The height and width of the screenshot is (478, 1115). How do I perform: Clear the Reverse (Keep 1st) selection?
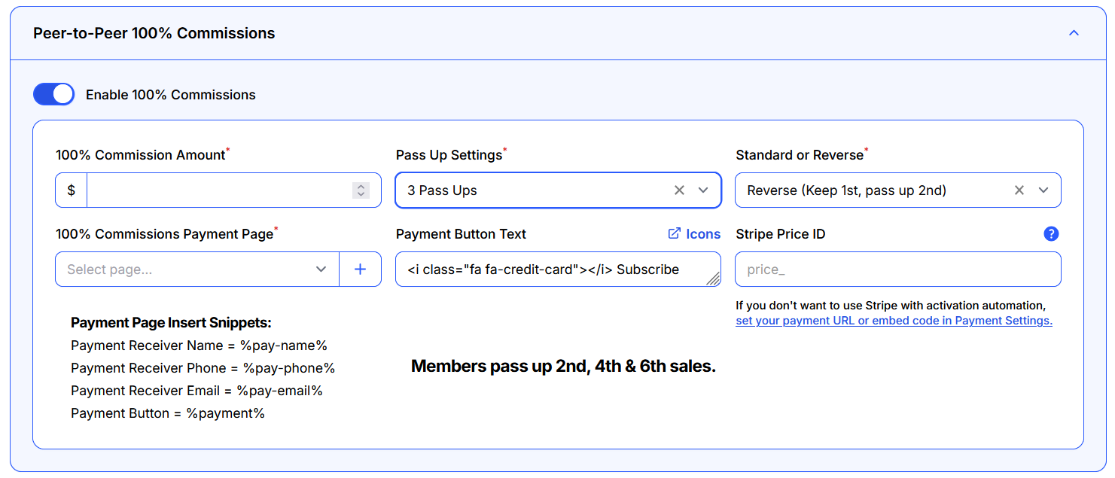coord(1019,190)
